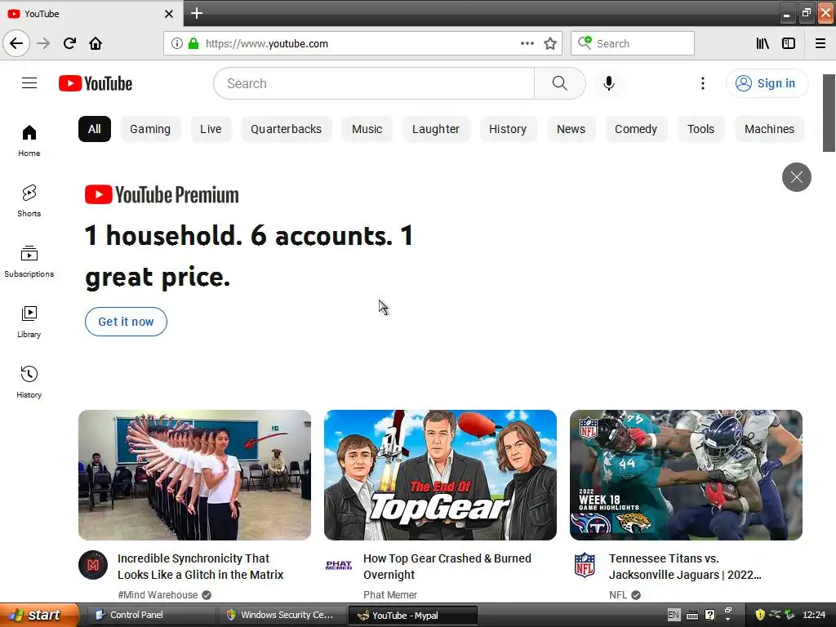Click YouTube - Mypal taskbar button
This screenshot has height=627, width=836.
(x=411, y=616)
